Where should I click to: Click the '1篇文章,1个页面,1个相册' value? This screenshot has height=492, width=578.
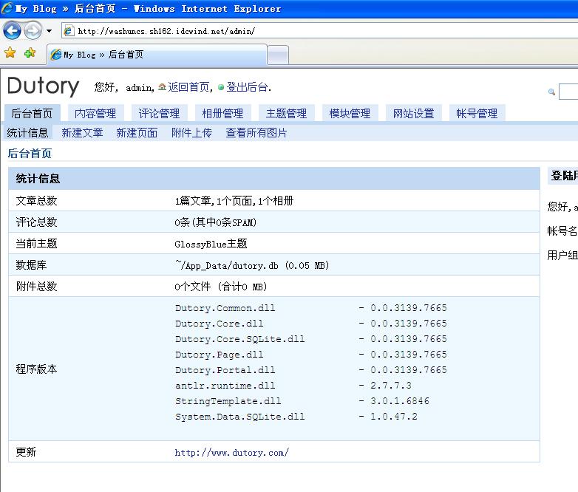pos(234,201)
